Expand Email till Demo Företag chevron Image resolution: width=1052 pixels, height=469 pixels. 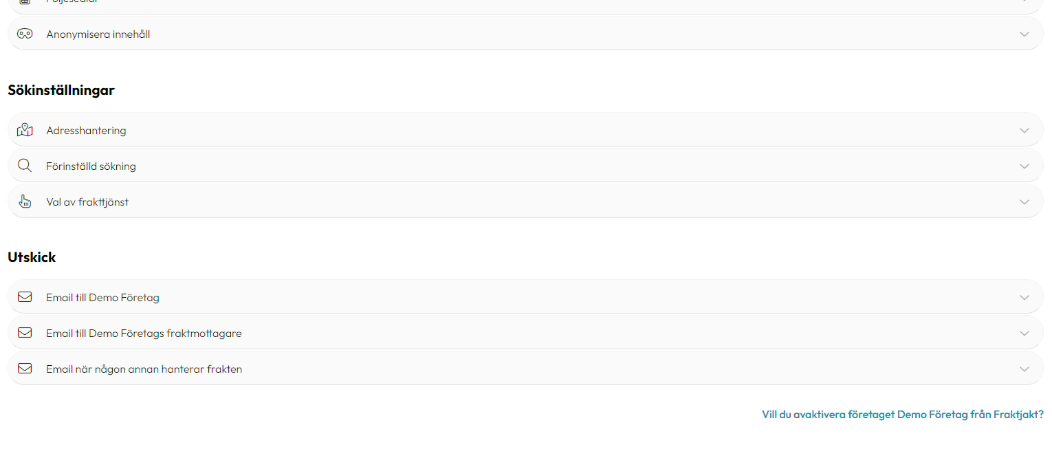tap(1024, 297)
